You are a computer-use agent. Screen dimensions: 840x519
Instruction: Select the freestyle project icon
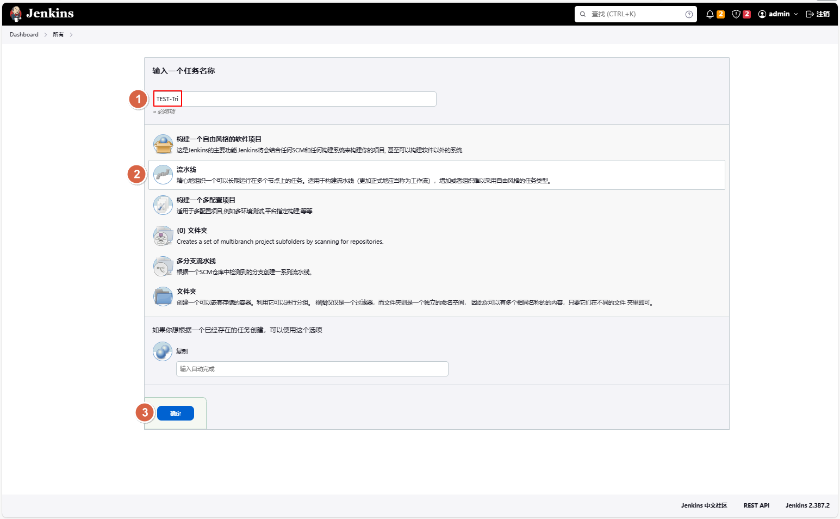click(x=163, y=144)
